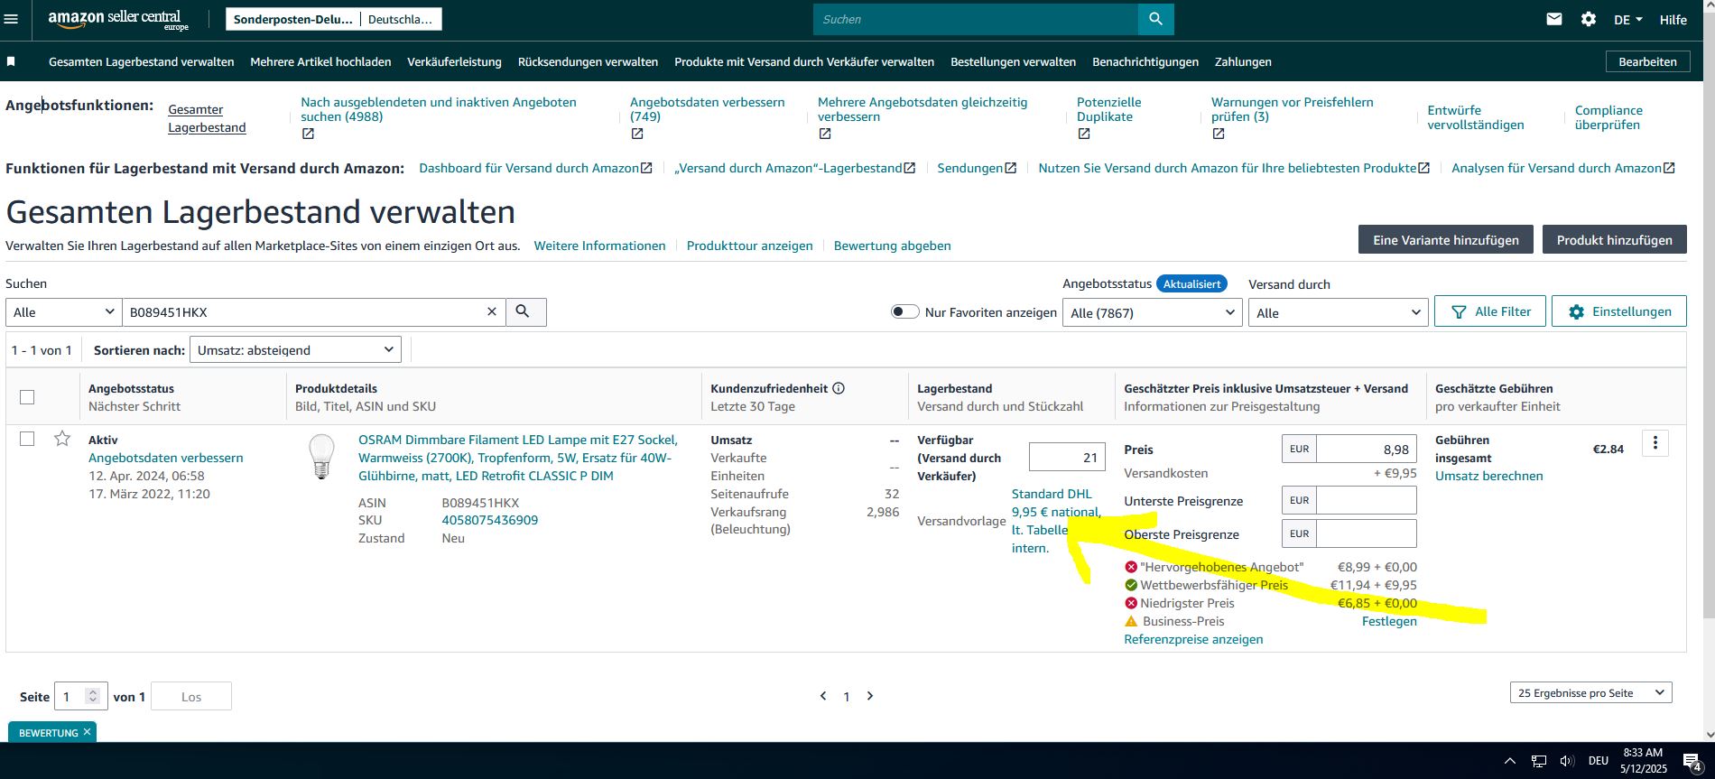Open the messages envelope icon

point(1553,19)
